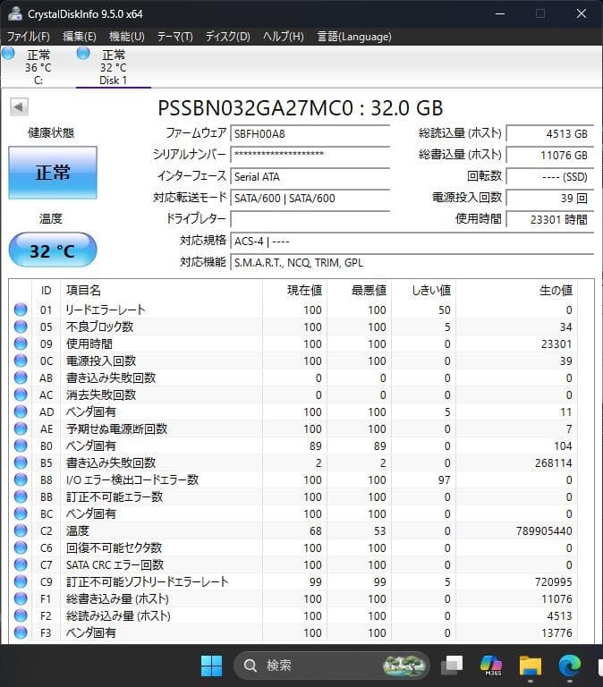Open the テーマ(T) menu

pos(174,37)
